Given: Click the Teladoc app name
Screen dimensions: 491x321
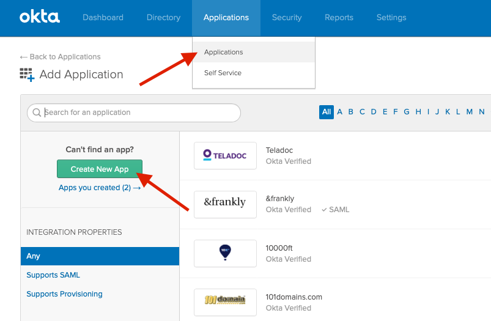Looking at the screenshot, I should click(x=279, y=150).
